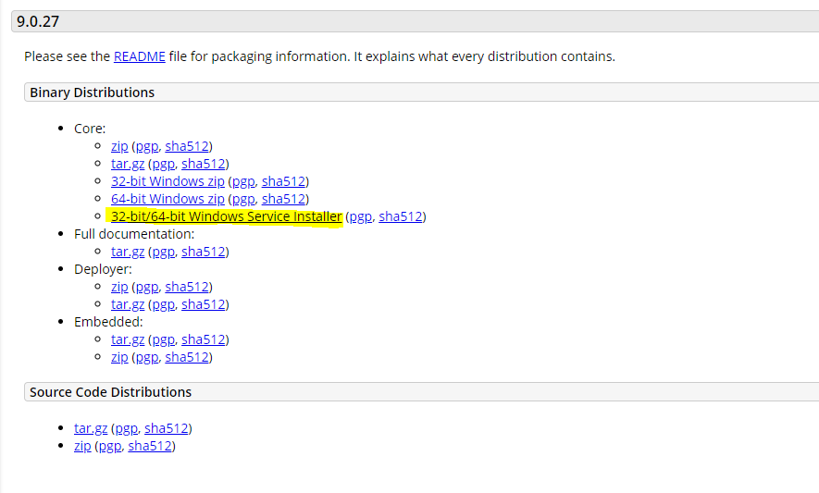The height and width of the screenshot is (493, 819).
Task: Open the pgp signature for Core zip
Action: [147, 147]
